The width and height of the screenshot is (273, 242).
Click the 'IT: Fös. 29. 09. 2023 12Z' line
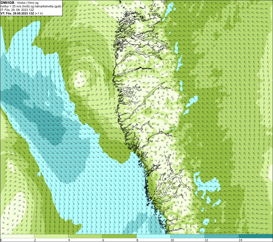click(x=17, y=10)
